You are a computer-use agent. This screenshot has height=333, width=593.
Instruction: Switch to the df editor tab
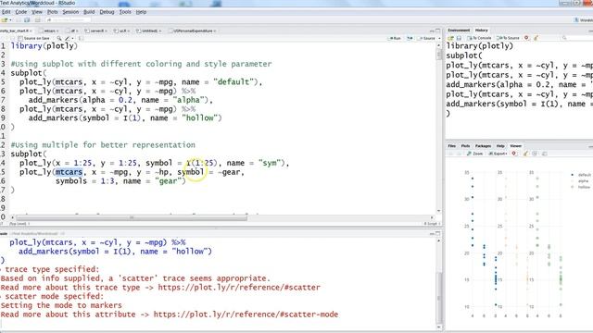[72, 31]
